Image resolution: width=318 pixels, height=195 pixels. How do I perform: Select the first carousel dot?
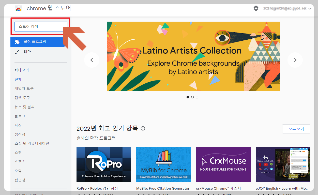[188, 97]
